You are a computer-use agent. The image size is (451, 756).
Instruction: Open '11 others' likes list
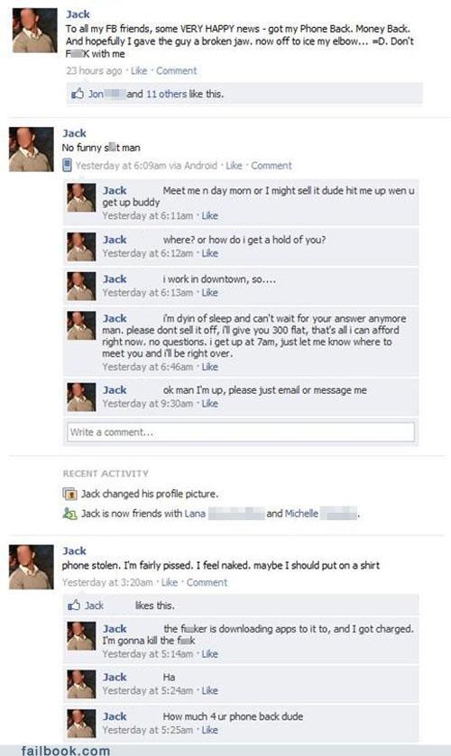click(166, 94)
